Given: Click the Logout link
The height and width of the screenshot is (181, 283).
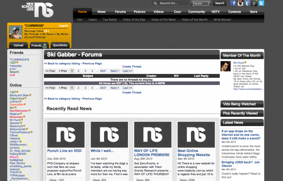Looking at the screenshot, I should 63,26.
